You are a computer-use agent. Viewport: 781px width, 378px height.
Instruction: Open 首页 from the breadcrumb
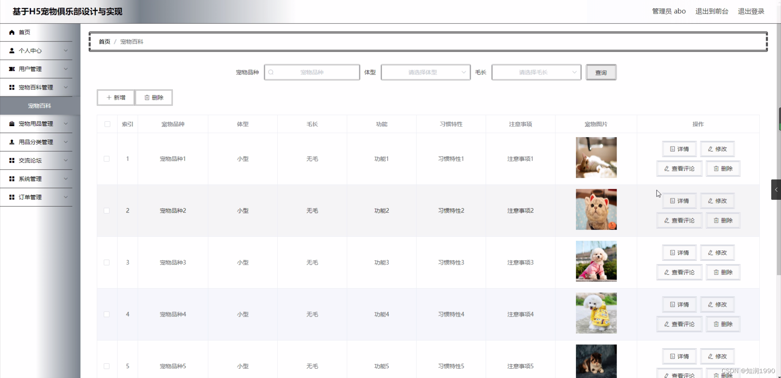pos(104,41)
